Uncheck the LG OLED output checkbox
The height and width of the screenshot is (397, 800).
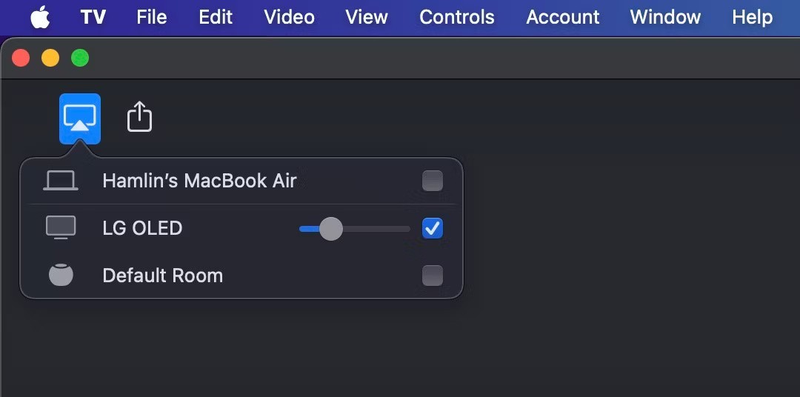(432, 228)
